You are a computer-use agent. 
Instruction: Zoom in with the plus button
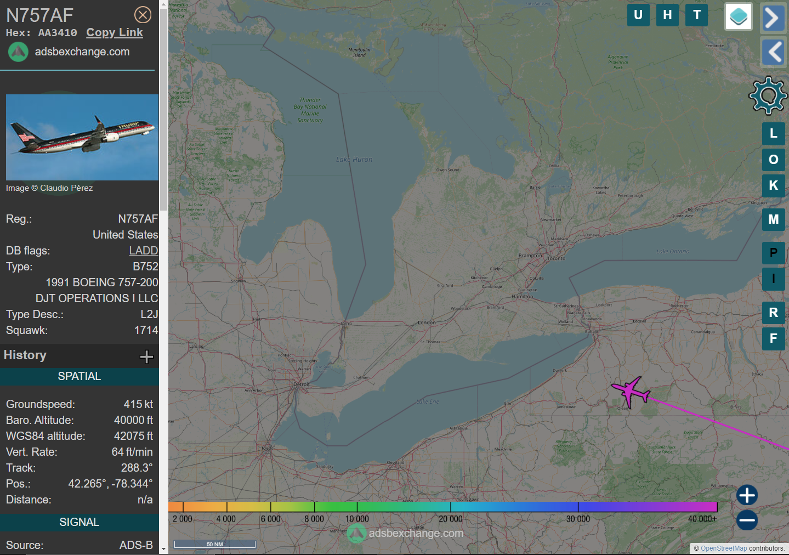tap(747, 495)
